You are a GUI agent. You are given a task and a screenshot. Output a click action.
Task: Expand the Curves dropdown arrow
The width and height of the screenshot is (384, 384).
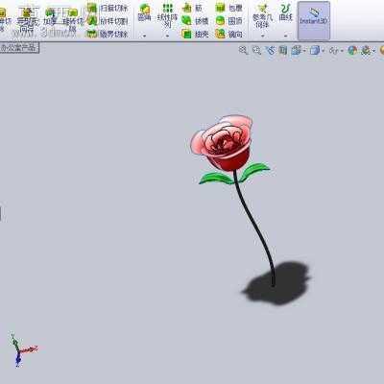[x=286, y=36]
